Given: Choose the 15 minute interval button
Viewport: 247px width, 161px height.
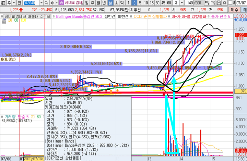Looking at the screenshot, I should (x=152, y=3).
